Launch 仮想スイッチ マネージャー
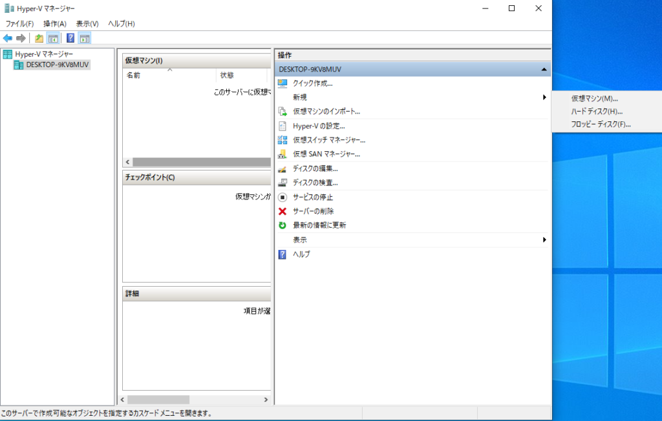Image resolution: width=662 pixels, height=421 pixels. click(x=329, y=140)
